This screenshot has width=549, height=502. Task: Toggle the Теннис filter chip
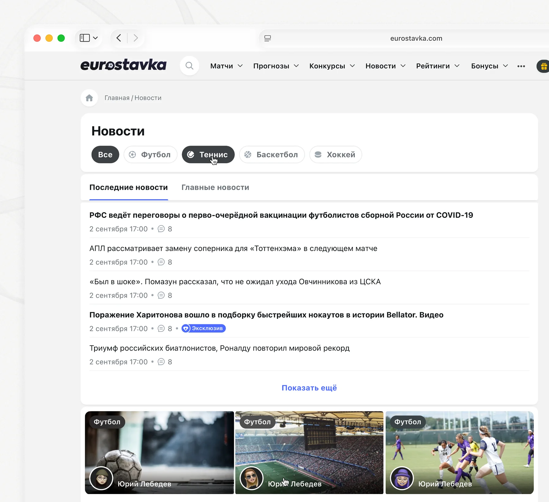(x=208, y=154)
